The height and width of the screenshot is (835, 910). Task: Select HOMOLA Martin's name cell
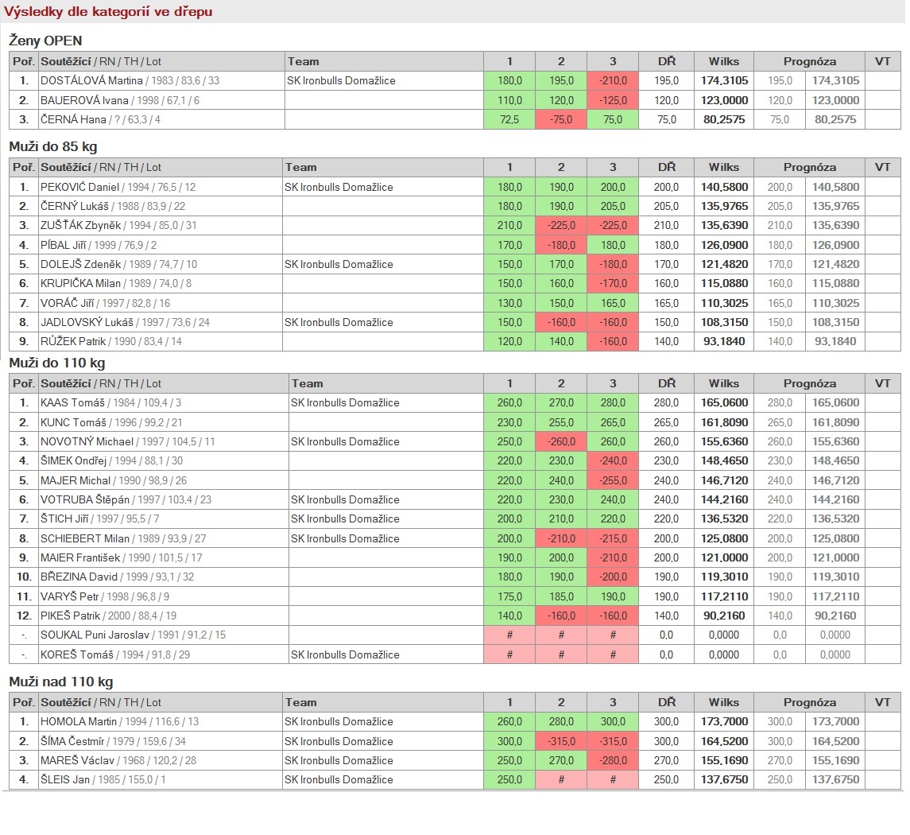coord(161,722)
